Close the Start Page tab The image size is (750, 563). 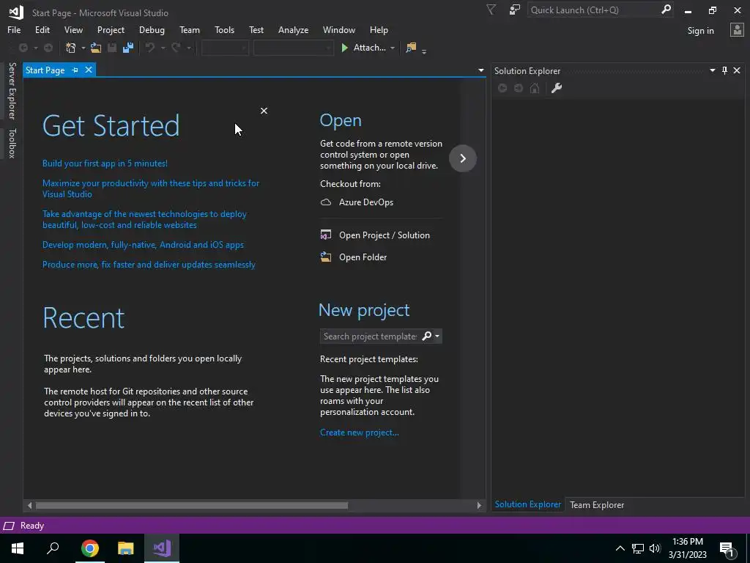(89, 70)
